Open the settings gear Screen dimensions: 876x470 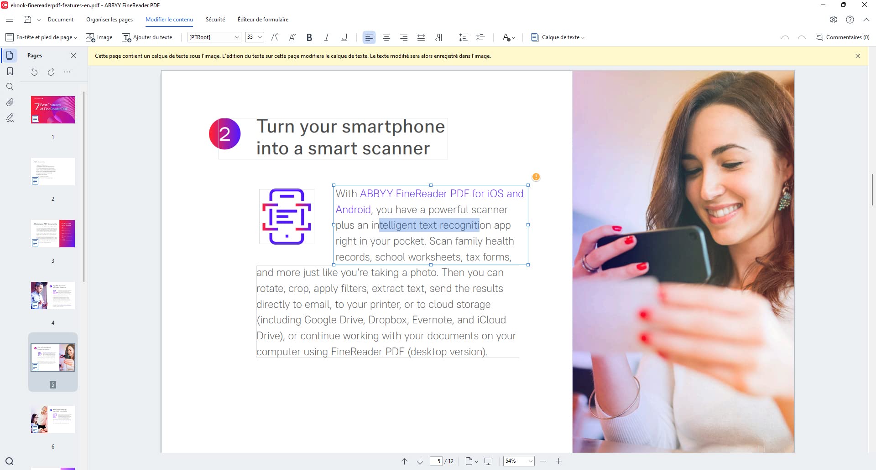click(834, 20)
